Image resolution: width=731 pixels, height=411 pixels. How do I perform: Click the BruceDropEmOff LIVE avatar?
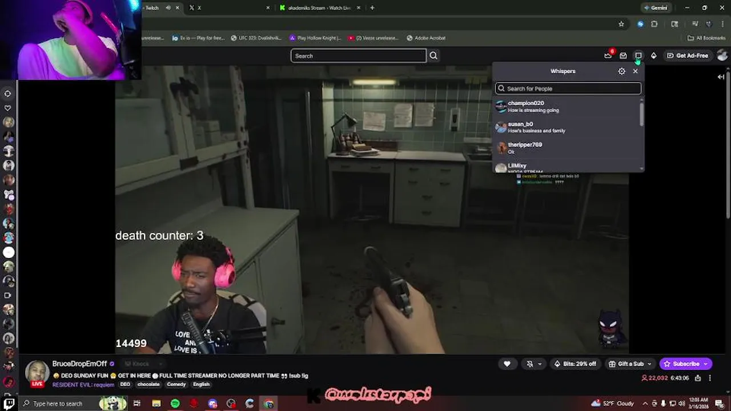pyautogui.click(x=37, y=374)
